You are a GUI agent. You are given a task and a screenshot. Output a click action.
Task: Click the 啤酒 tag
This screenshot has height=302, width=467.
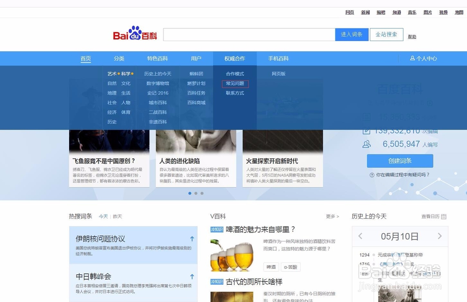point(271,267)
